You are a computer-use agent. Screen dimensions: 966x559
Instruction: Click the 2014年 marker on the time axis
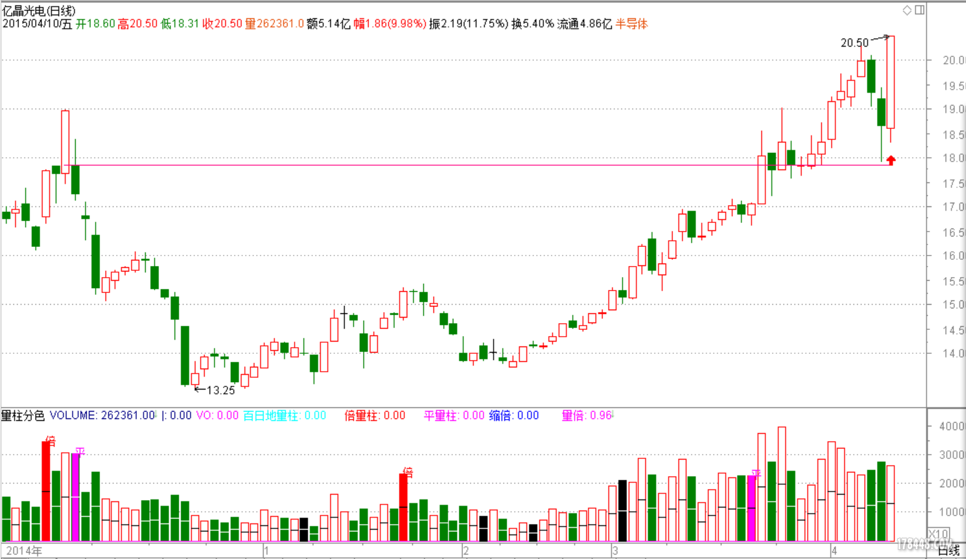[25, 550]
